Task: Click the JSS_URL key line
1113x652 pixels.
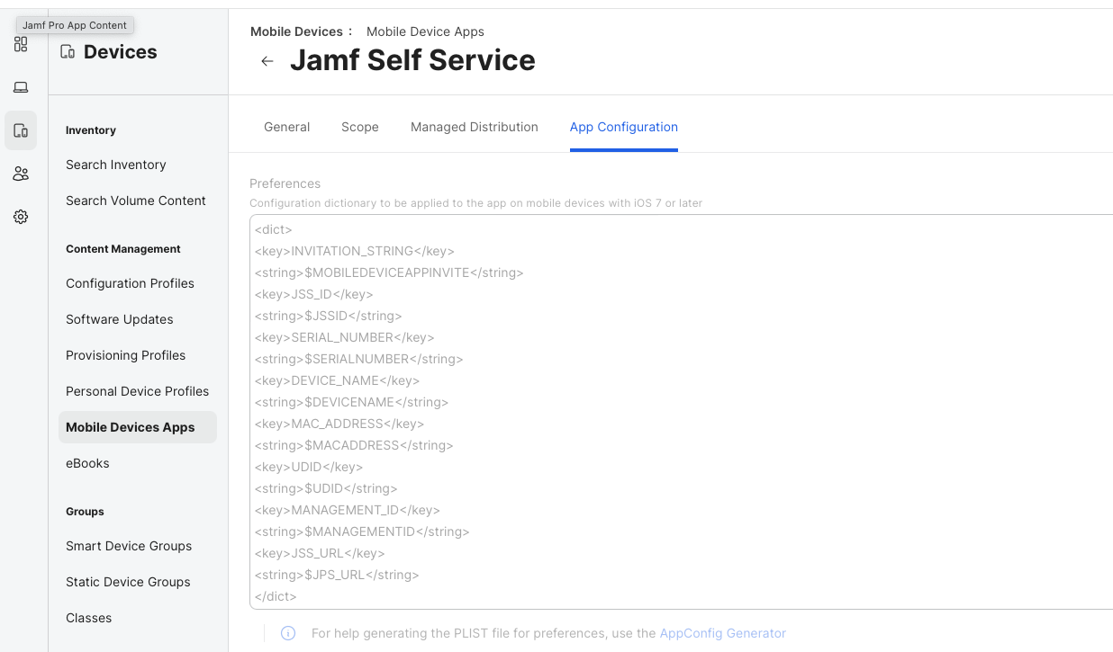Action: [320, 553]
